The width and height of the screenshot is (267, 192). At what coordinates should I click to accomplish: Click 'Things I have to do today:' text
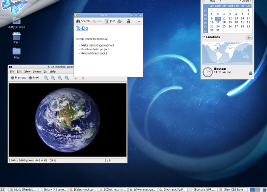(x=92, y=39)
